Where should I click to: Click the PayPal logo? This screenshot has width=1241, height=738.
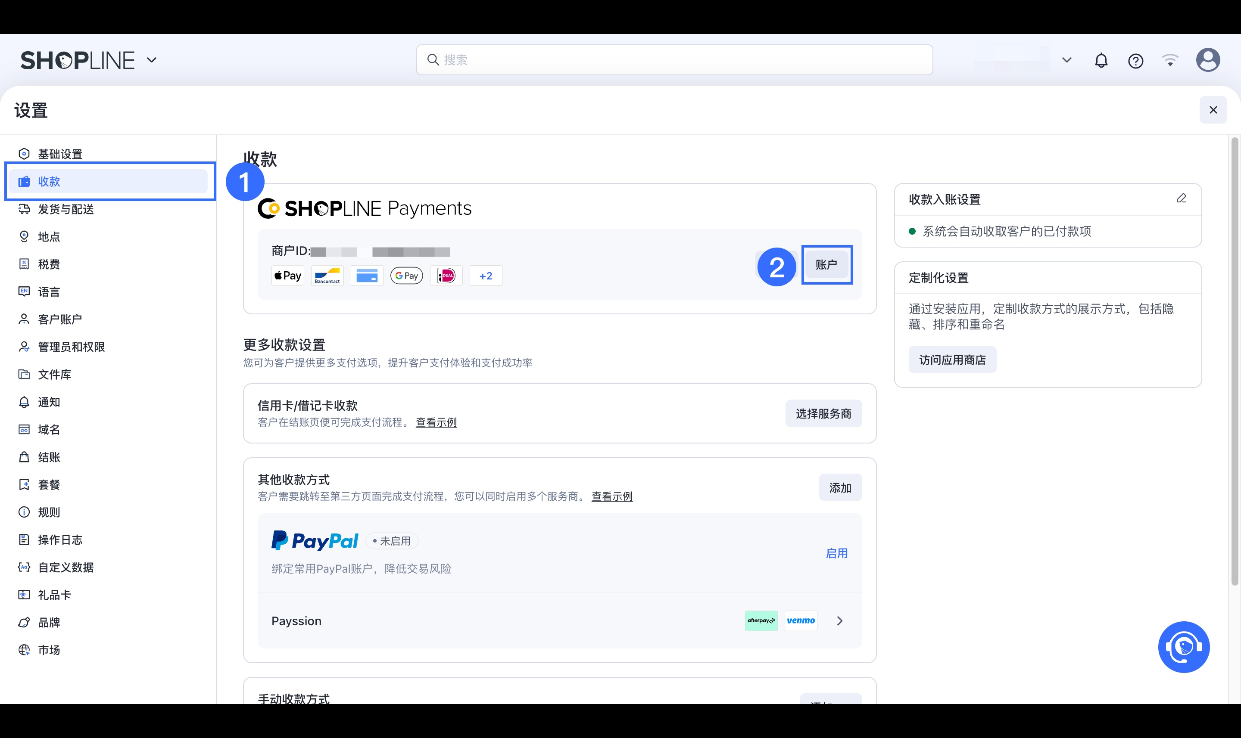(315, 540)
